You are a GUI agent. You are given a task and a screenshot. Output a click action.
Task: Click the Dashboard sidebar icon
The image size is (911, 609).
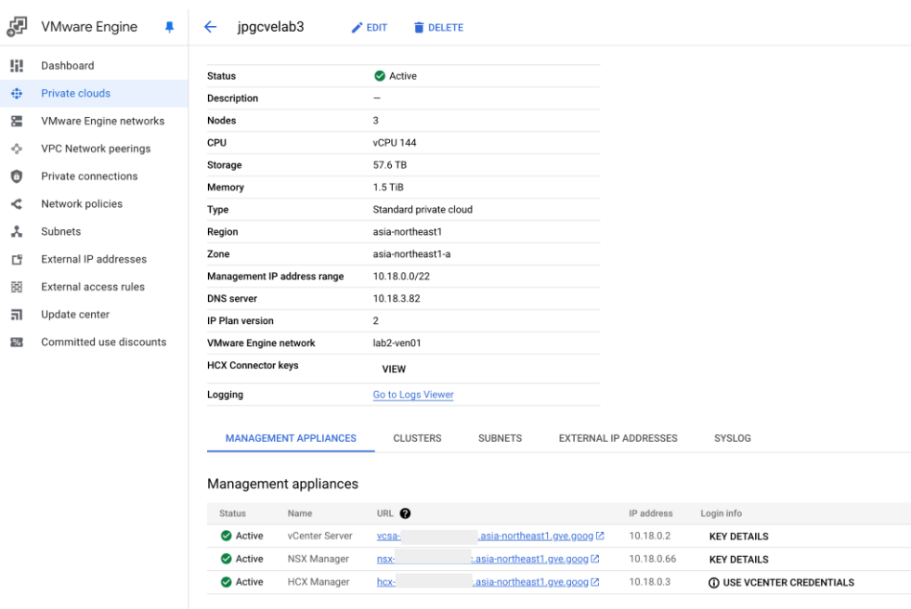tap(17, 66)
